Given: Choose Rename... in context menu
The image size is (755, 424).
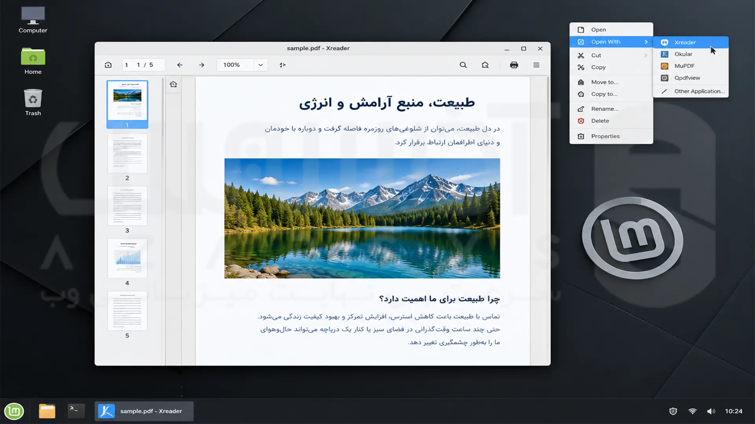Looking at the screenshot, I should (611, 109).
